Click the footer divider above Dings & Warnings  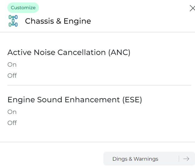click(97, 142)
